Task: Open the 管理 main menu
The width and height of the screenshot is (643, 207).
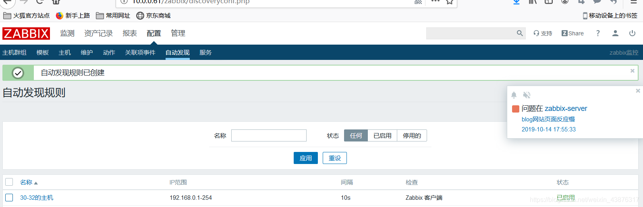Action: 178,33
